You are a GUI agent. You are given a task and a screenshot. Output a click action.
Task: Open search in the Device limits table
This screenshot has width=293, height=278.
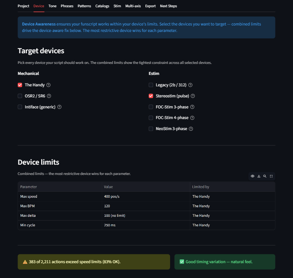(x=265, y=176)
